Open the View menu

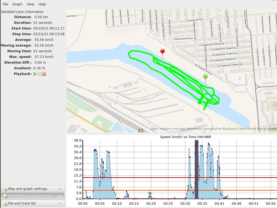31,4
